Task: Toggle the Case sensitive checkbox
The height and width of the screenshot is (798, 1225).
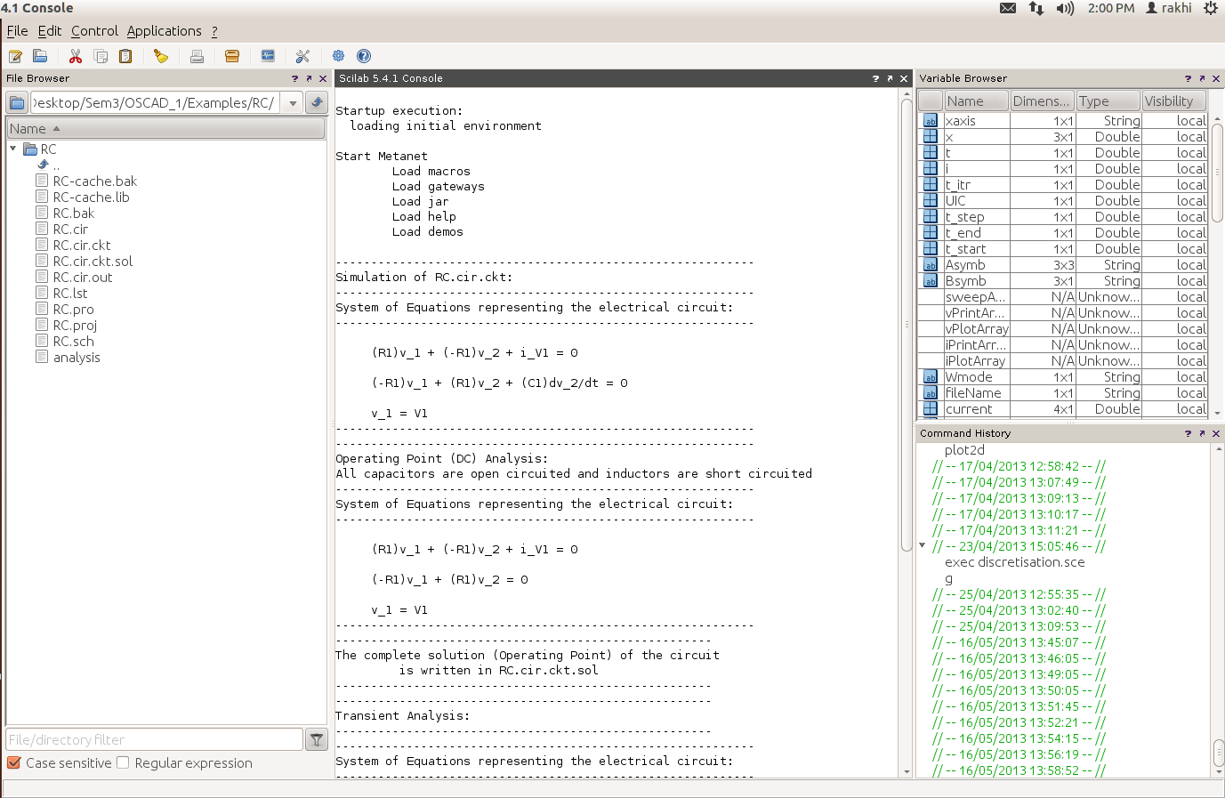Action: 14,762
